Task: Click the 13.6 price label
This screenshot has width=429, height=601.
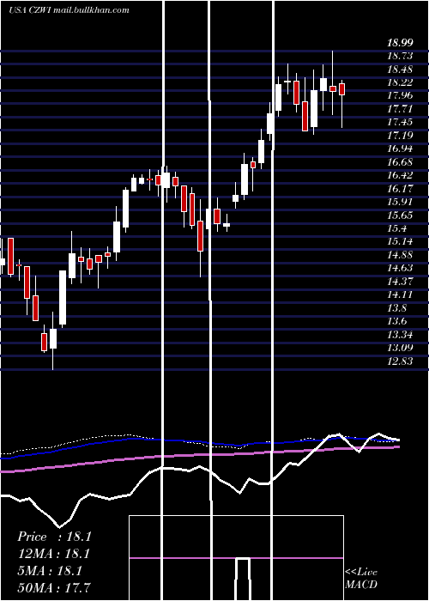Action: click(x=396, y=321)
